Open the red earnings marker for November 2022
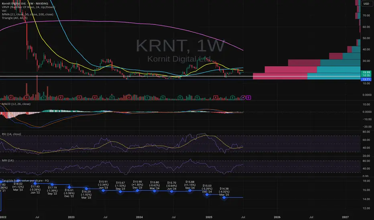The image size is (374, 220). tap(61, 98)
